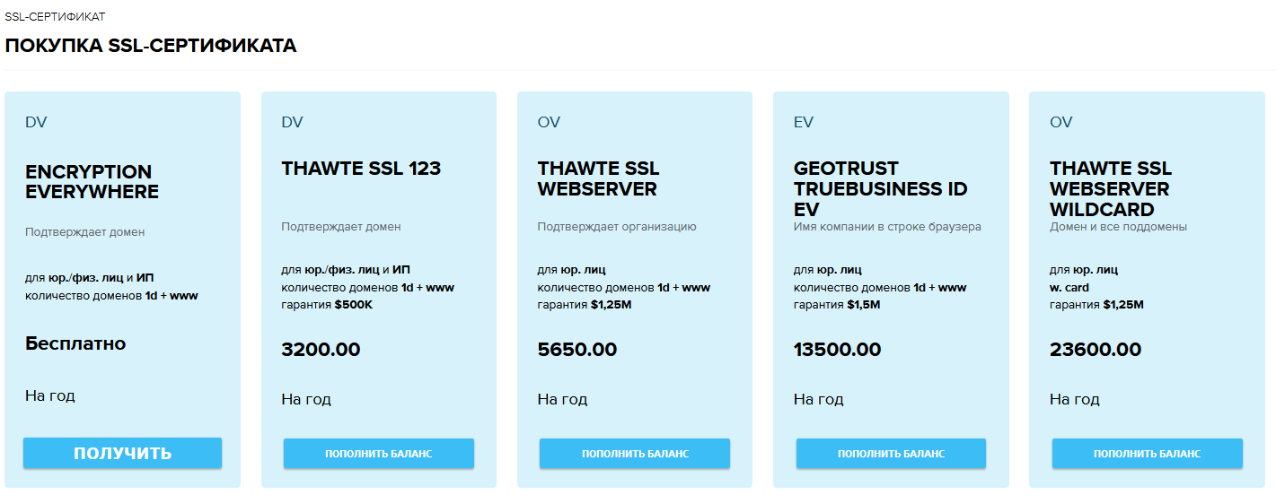Click the гарантия $500K text
The height and width of the screenshot is (495, 1276).
click(327, 305)
